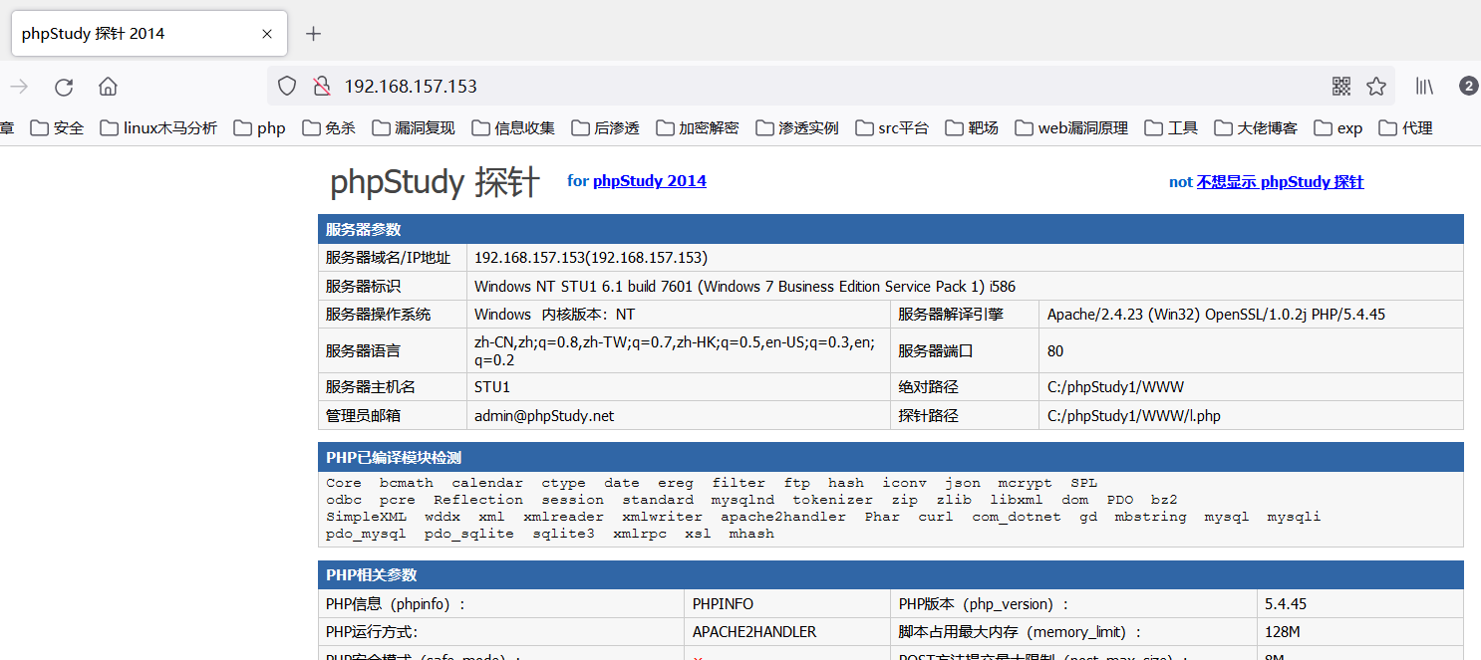Follow the phpStudy 2014 link
The width and height of the screenshot is (1481, 660).
pos(650,181)
